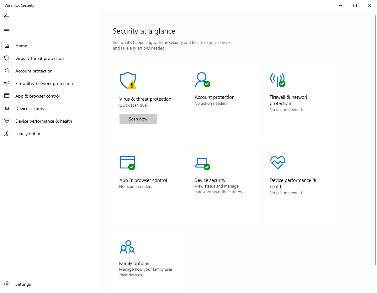This screenshot has width=377, height=293.
Task: Open the hamburger navigation menu
Action: [7, 30]
